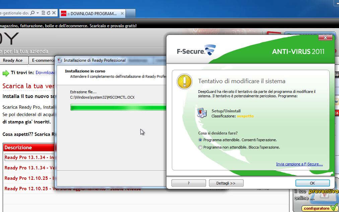Click the yellow exclamation warning icon in F-Secure

point(185,82)
